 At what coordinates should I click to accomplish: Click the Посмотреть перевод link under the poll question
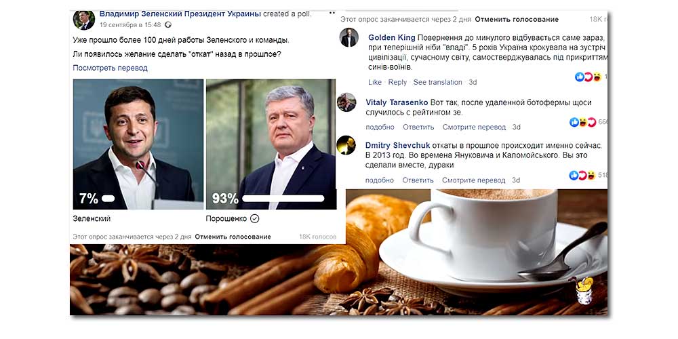point(111,68)
